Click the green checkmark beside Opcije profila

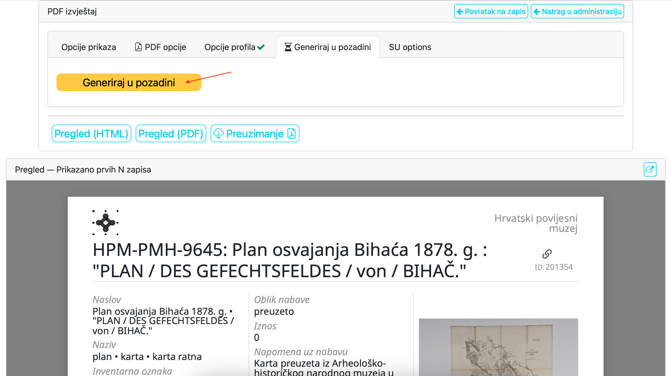pos(261,47)
